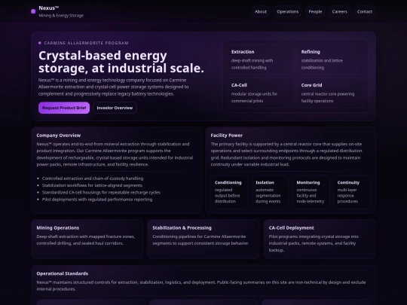This screenshot has width=407, height=305.
Task: Click the Isolation tile under Facility Power
Action: pos(270,192)
